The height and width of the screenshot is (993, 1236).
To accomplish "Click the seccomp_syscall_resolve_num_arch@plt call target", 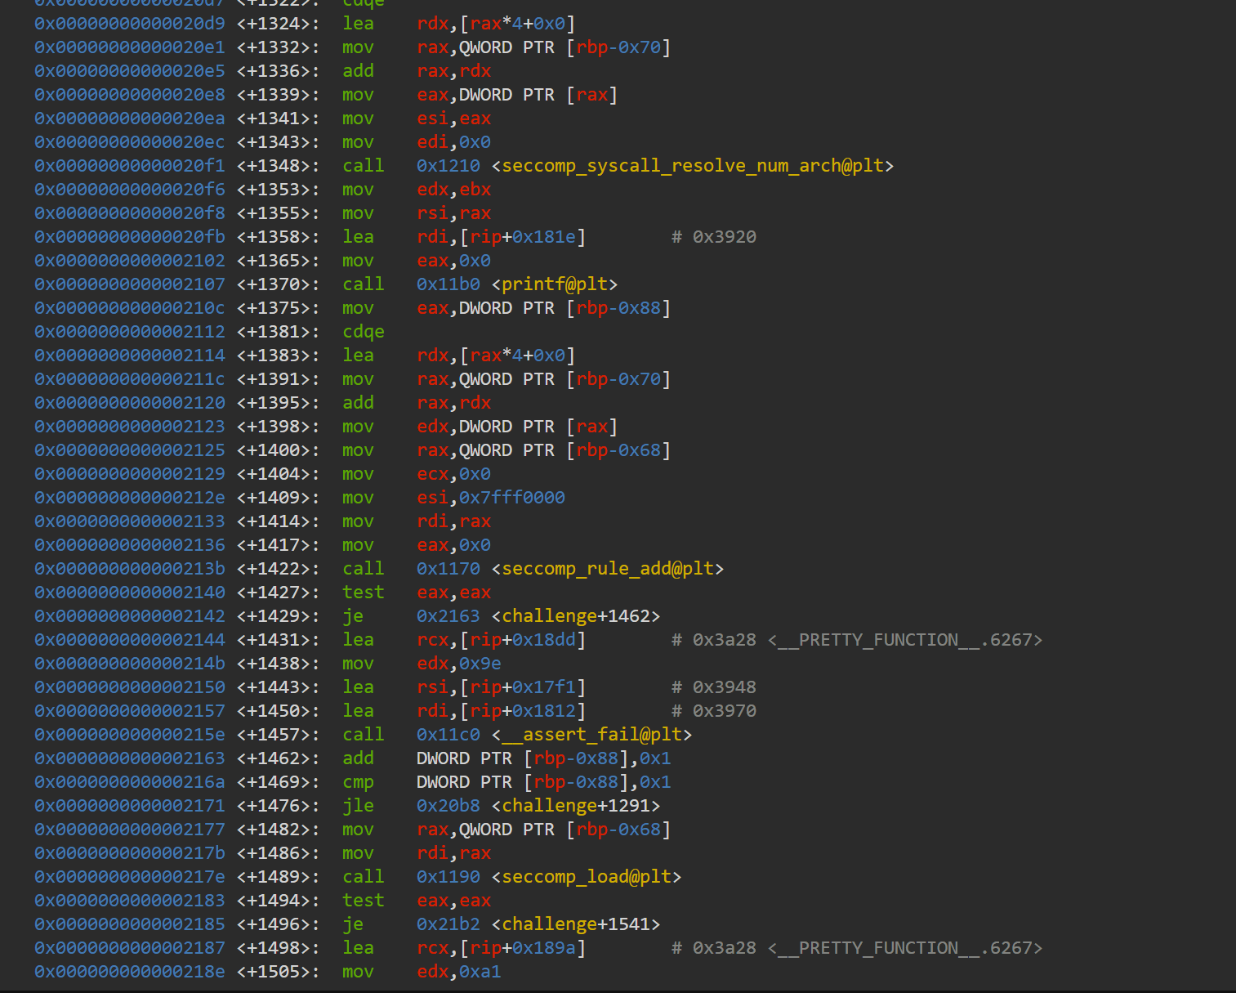I will [693, 166].
